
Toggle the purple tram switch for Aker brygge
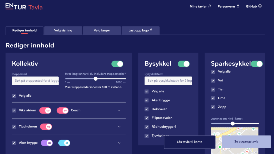pyautogui.click(x=47, y=143)
